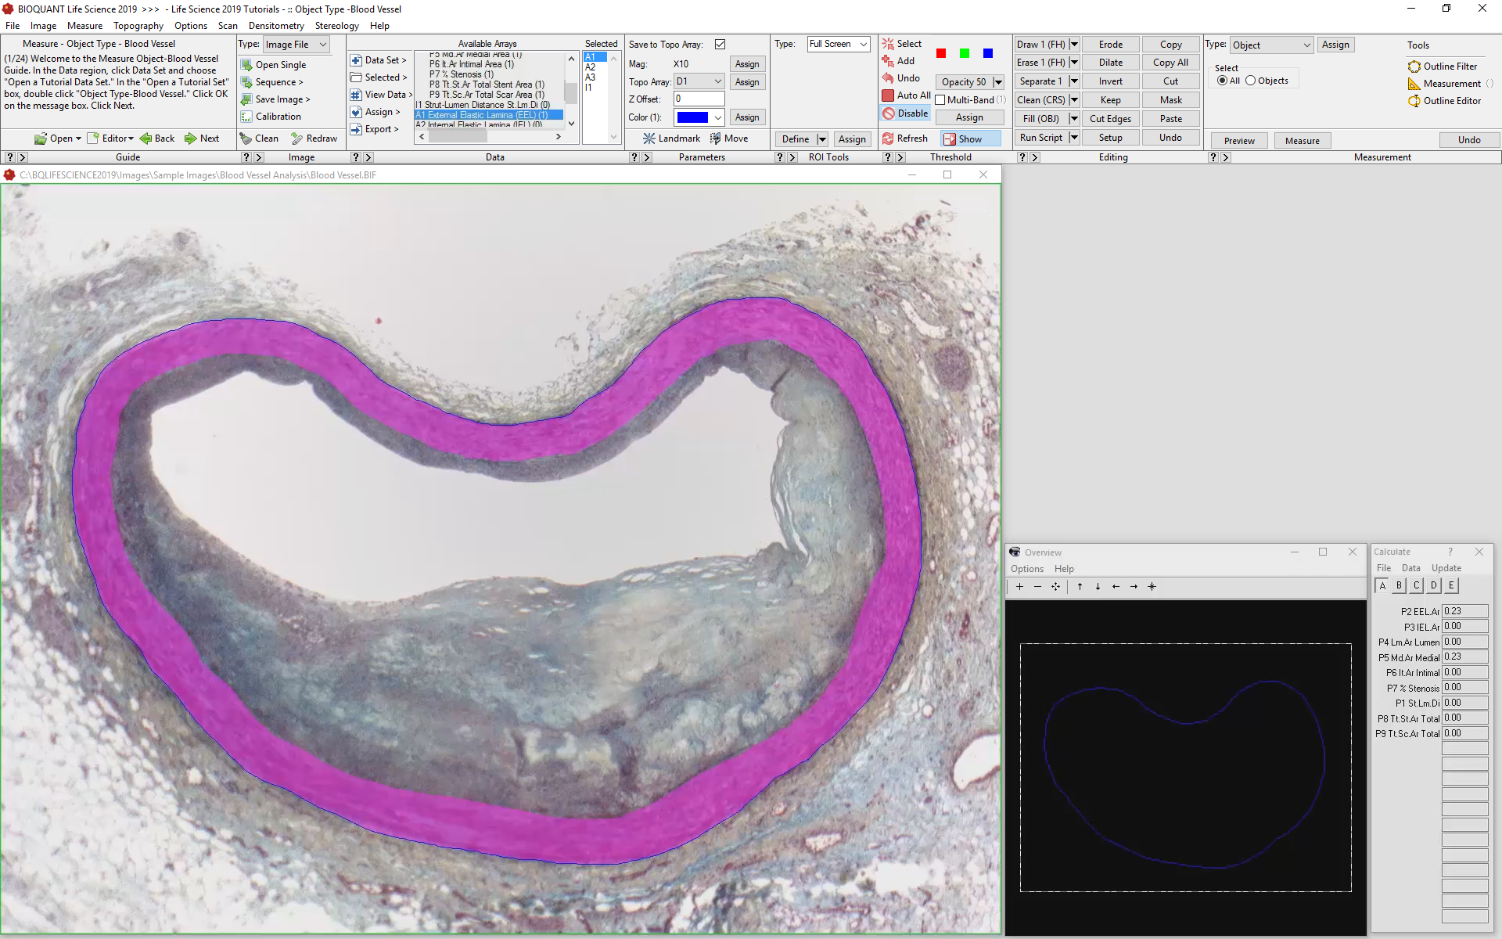
Task: Click the threshold Add tool
Action: tap(898, 61)
